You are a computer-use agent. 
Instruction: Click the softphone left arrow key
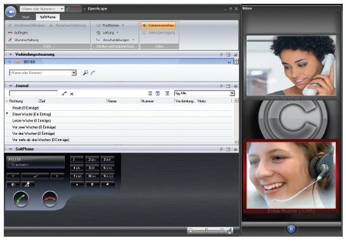pyautogui.click(x=13, y=176)
